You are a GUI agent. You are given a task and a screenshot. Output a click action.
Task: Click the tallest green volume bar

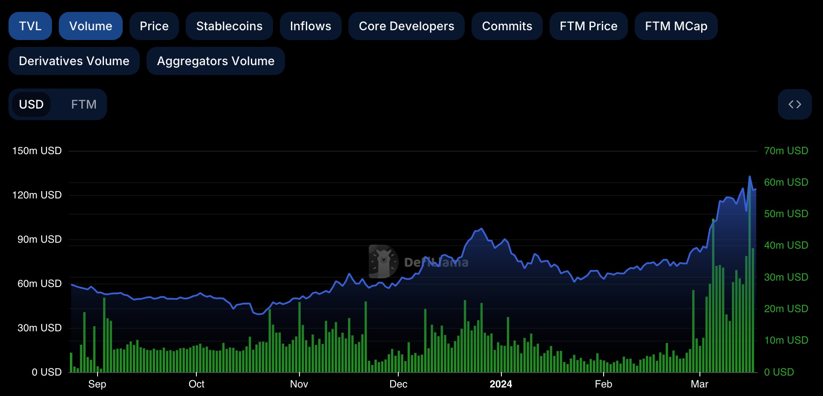pos(750,277)
